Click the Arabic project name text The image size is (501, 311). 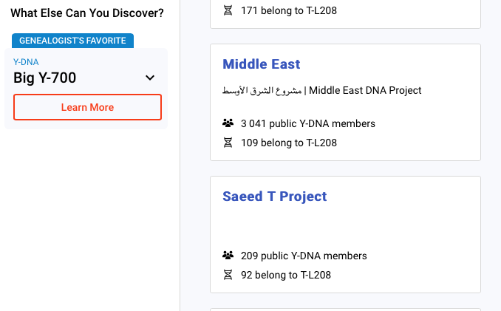pyautogui.click(x=262, y=91)
